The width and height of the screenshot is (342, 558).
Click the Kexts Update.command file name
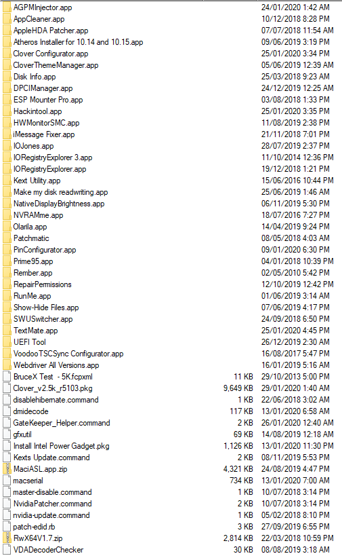coord(51,458)
